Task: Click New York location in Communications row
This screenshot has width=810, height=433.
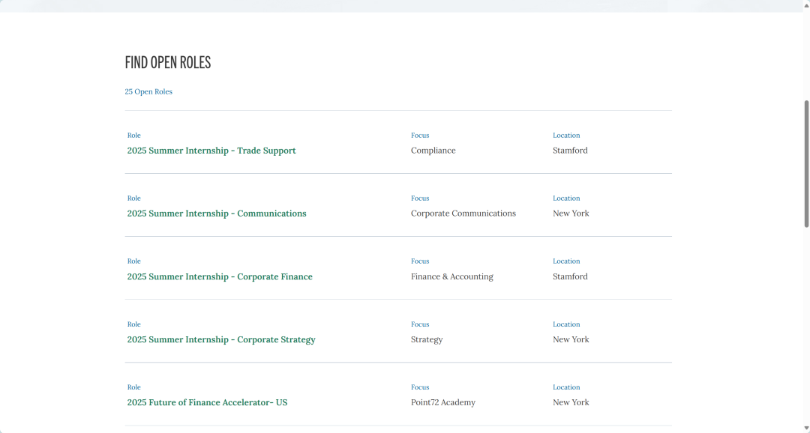Action: point(571,214)
